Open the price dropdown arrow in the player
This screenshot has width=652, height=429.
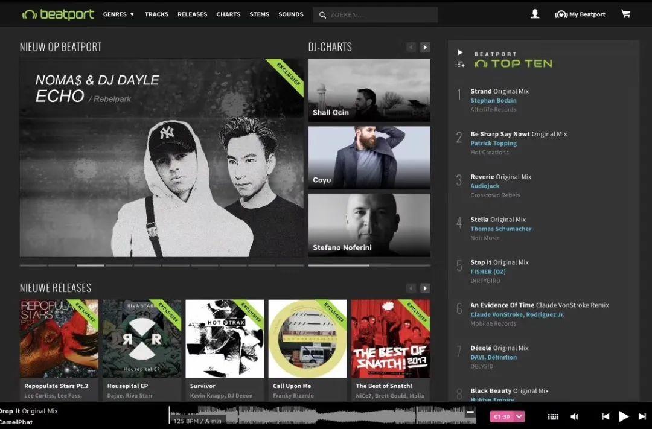[519, 416]
